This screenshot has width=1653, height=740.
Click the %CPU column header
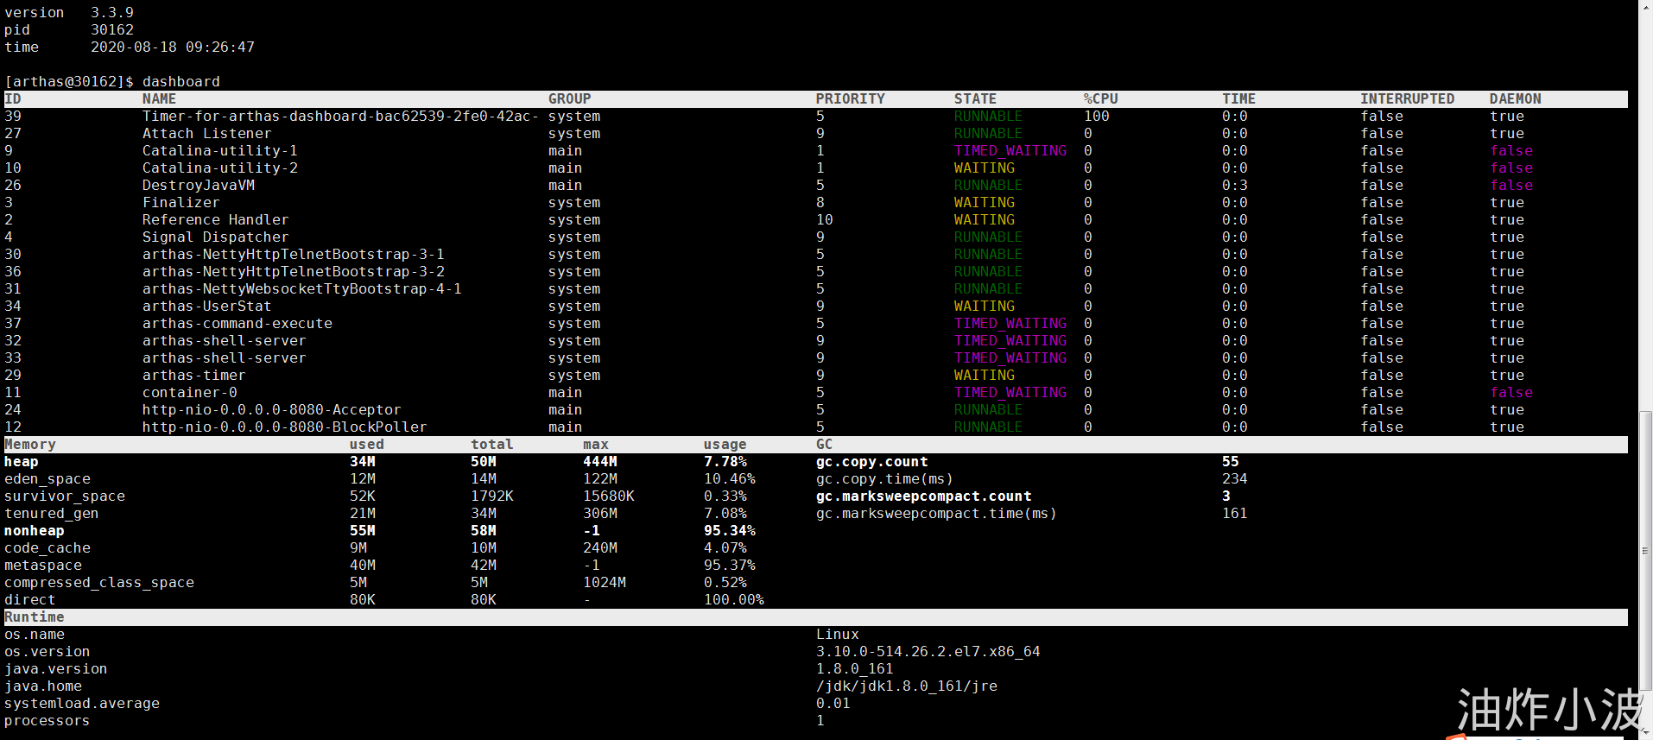pos(1101,99)
